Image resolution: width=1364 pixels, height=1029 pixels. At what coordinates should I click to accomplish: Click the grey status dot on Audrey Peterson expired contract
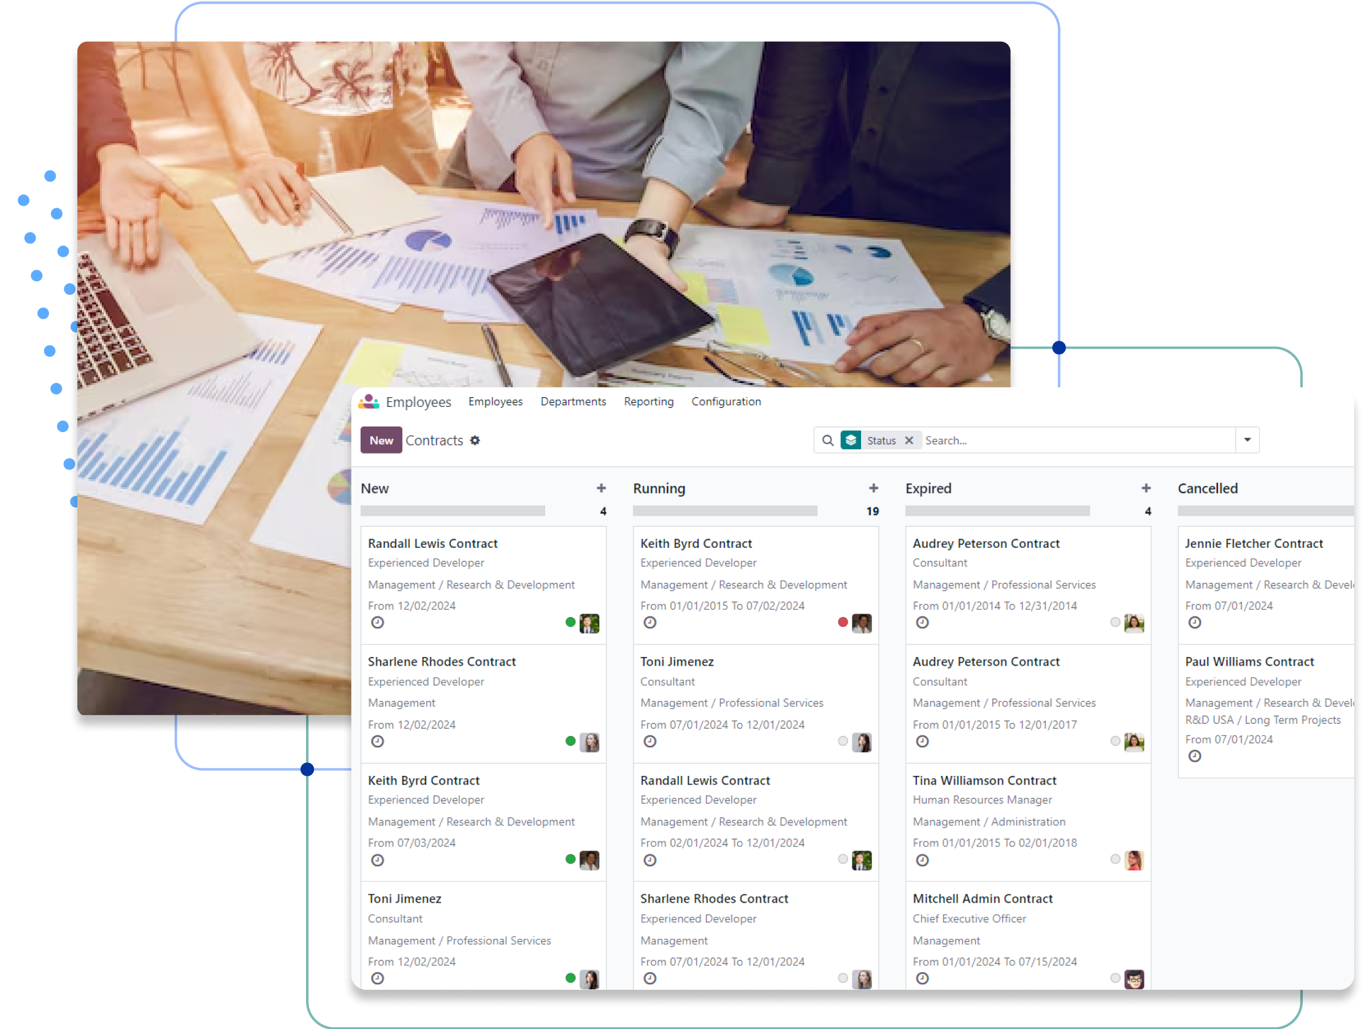pyautogui.click(x=1117, y=623)
